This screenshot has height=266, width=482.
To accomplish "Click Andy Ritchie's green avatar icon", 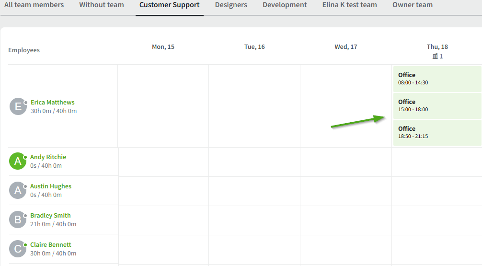I will (18, 162).
